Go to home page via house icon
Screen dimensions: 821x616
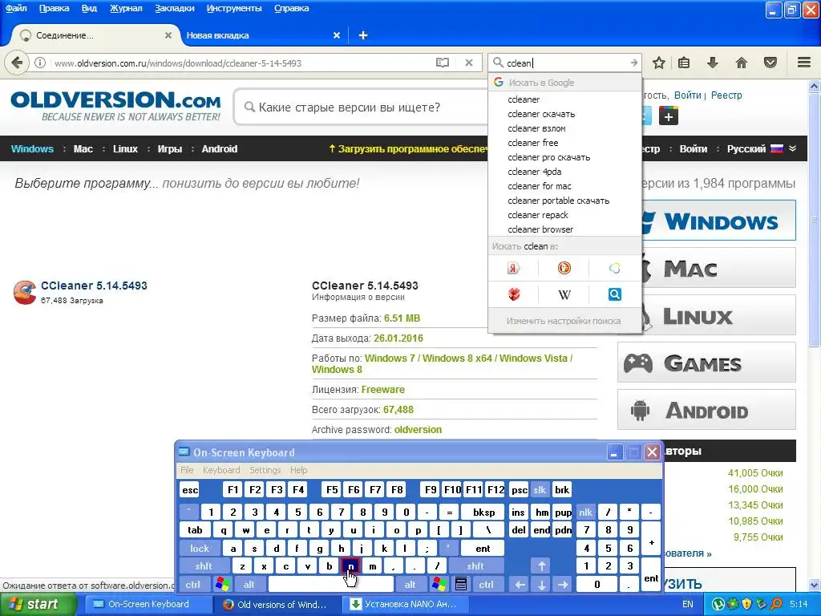pos(742,63)
